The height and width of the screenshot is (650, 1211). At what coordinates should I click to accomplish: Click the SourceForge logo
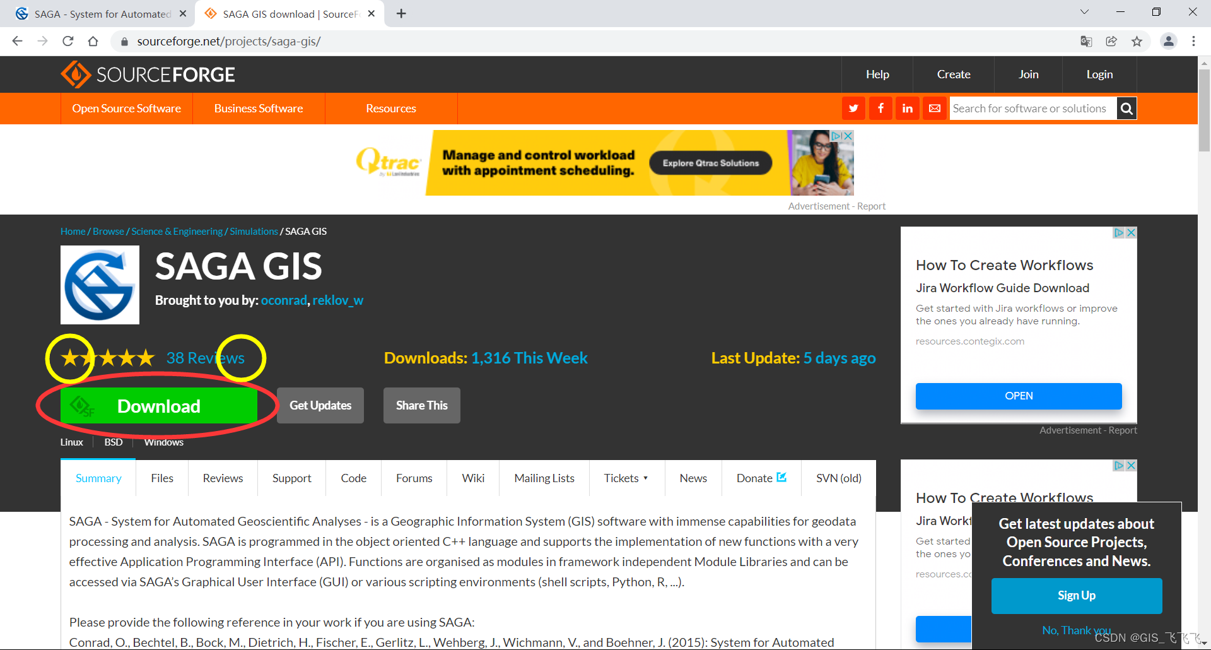148,74
